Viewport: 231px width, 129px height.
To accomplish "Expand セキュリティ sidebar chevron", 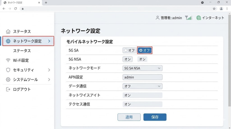I will (x=49, y=70).
